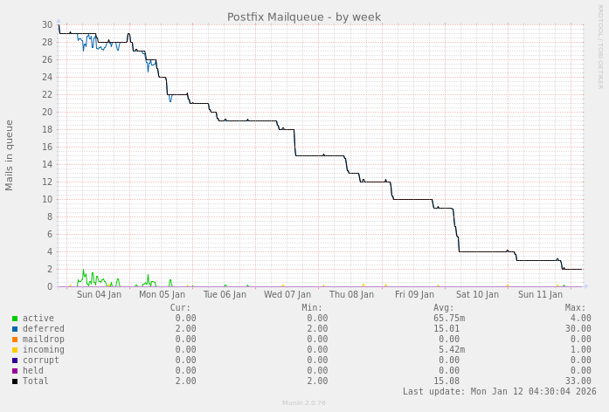Click the 'Mails in queue' y-axis label
609x412 pixels.
[9, 155]
